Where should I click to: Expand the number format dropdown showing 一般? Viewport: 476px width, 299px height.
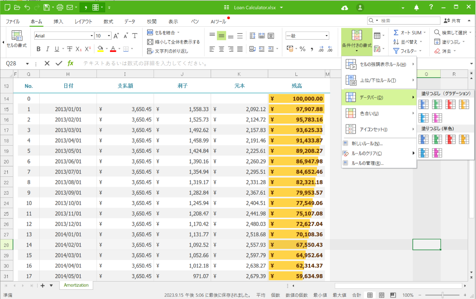pyautogui.click(x=326, y=36)
